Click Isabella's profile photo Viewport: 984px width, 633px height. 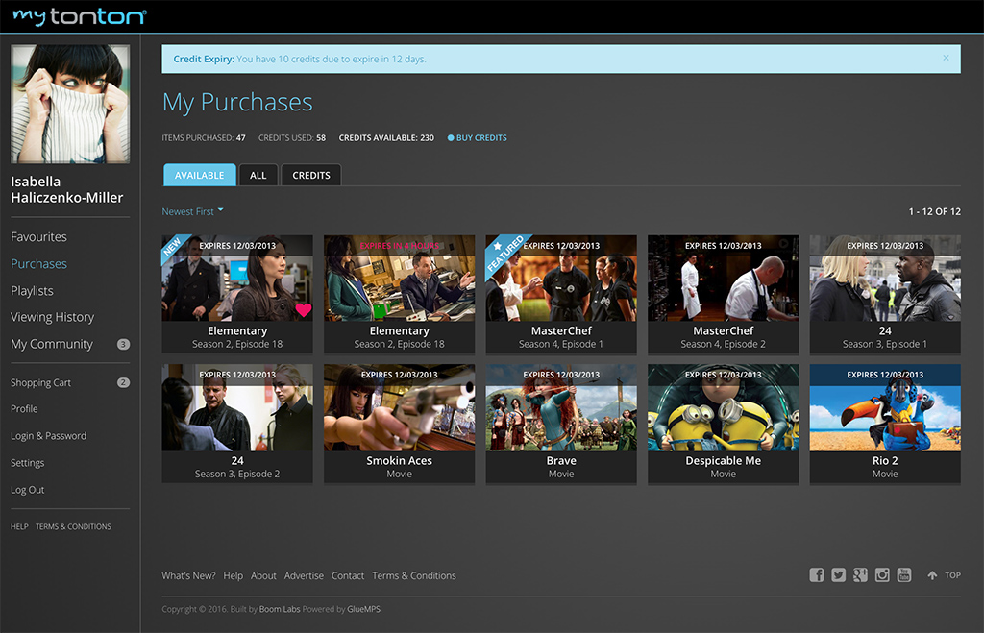pyautogui.click(x=70, y=104)
